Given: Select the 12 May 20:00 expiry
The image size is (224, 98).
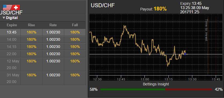Looking at the screenshot, I should 13,64.
